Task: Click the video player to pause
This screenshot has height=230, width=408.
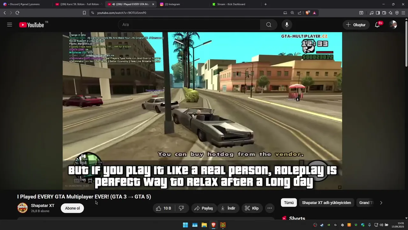Action: pyautogui.click(x=202, y=111)
